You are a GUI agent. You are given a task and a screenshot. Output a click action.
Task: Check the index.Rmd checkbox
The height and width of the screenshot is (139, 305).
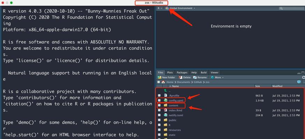click(159, 111)
